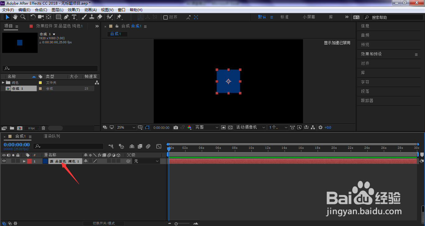This screenshot has width=425, height=226.
Task: Open the 完整 resolution dropdown
Action: (x=206, y=127)
